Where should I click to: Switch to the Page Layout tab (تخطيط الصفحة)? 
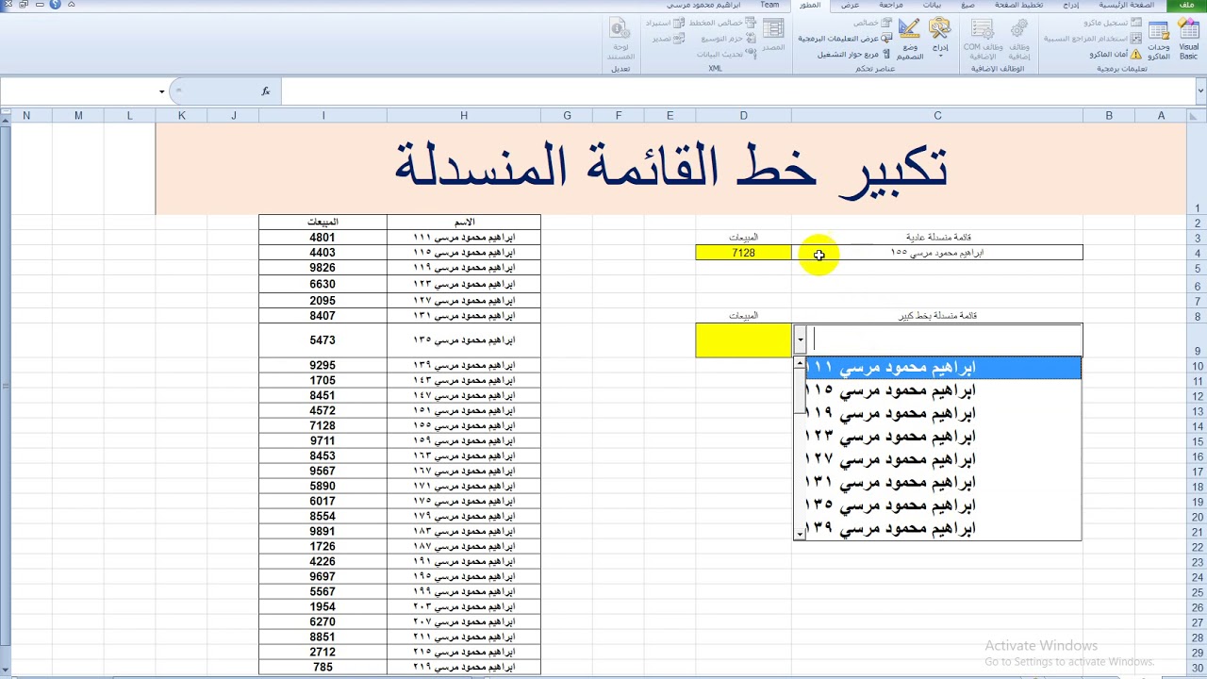click(x=1018, y=5)
